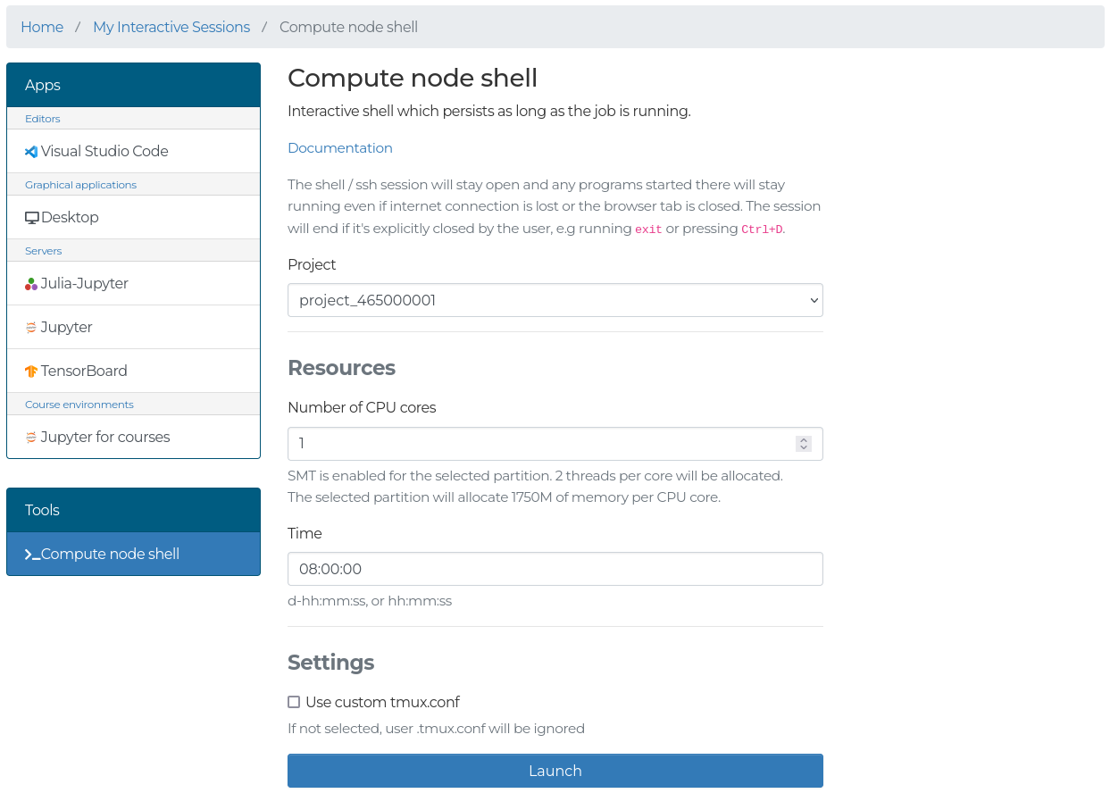Select project_465000001 from the Project selector
This screenshot has height=793, width=1110.
coord(555,300)
